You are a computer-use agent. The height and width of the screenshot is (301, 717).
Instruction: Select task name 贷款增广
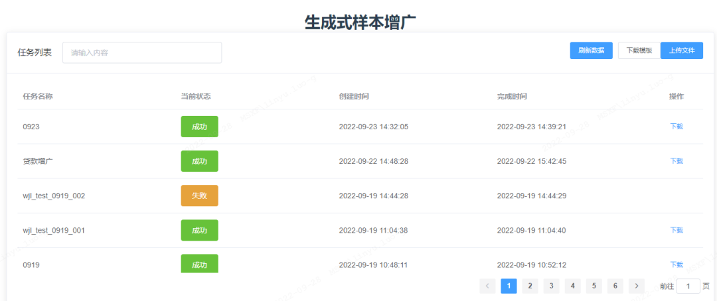pos(38,161)
